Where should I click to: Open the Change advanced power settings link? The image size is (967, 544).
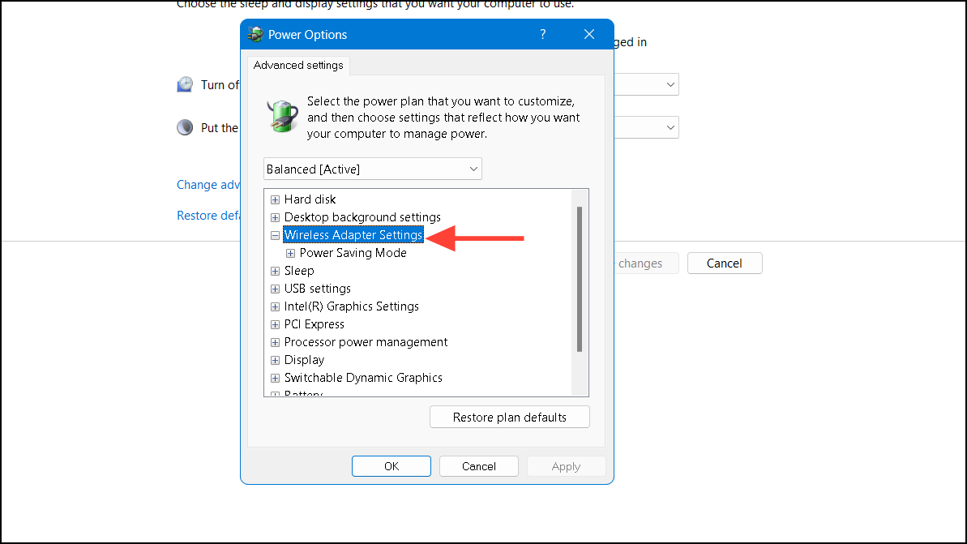[x=208, y=184]
